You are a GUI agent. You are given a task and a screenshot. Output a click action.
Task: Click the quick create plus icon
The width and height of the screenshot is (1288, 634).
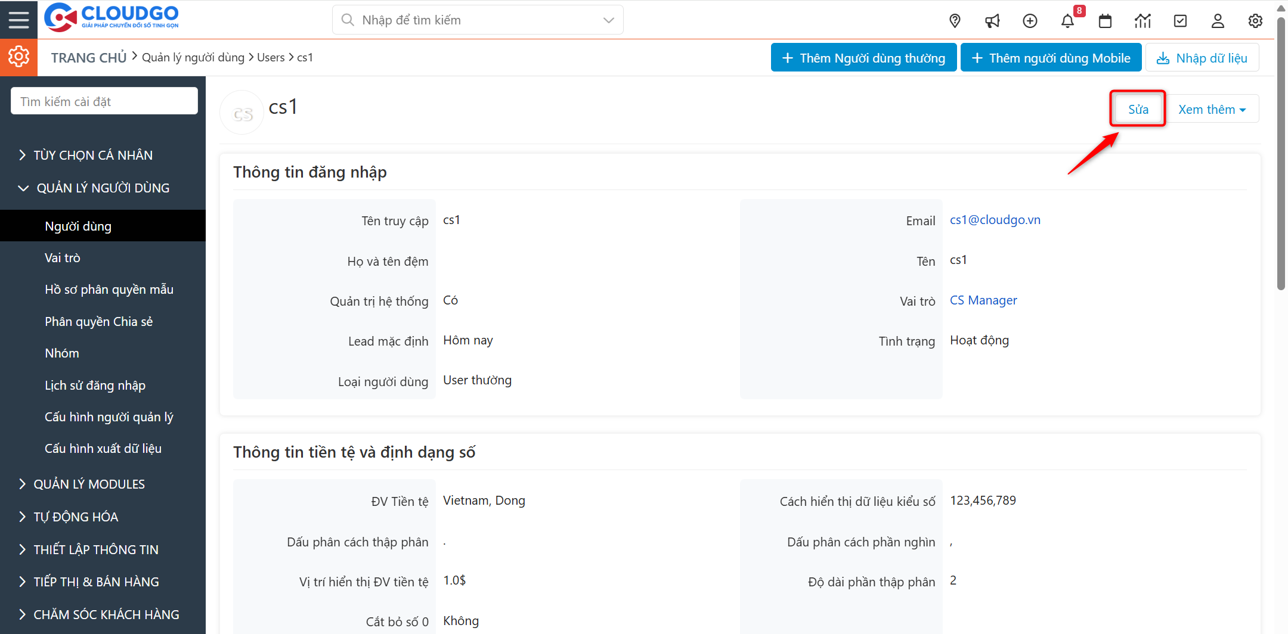pyautogui.click(x=1030, y=20)
